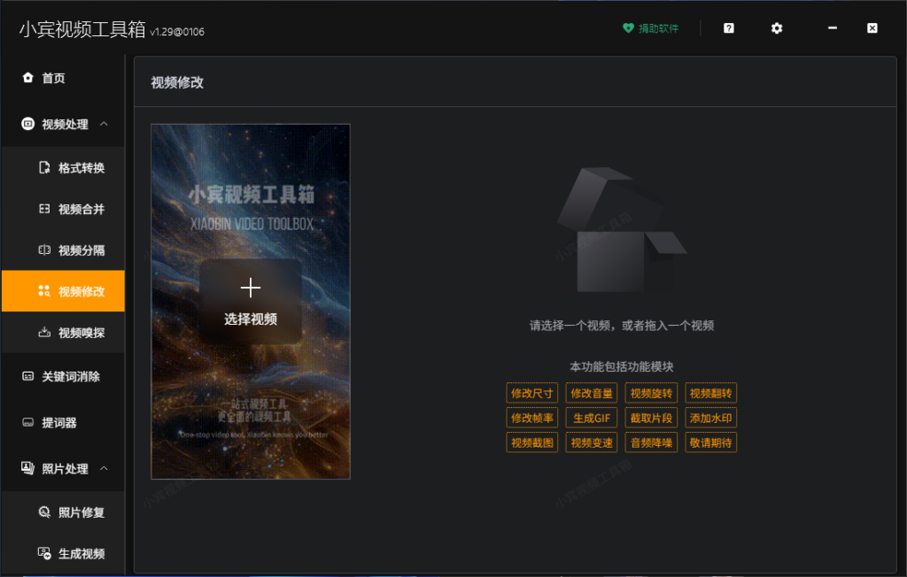Click the video preview thumbnail image
The image size is (907, 577).
(251, 301)
